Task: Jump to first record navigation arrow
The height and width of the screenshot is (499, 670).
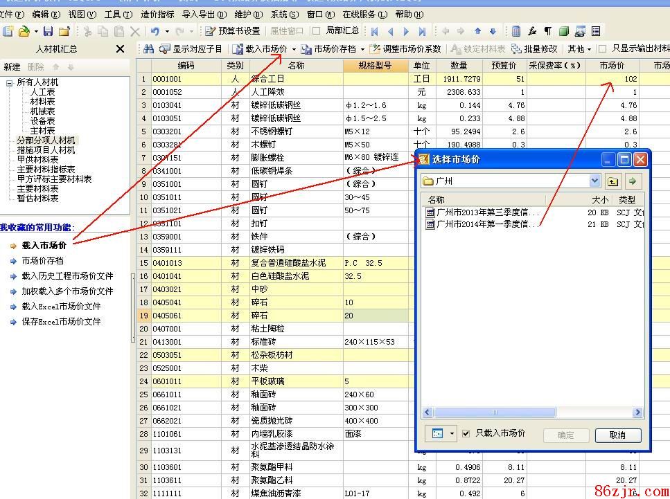Action: point(375,31)
